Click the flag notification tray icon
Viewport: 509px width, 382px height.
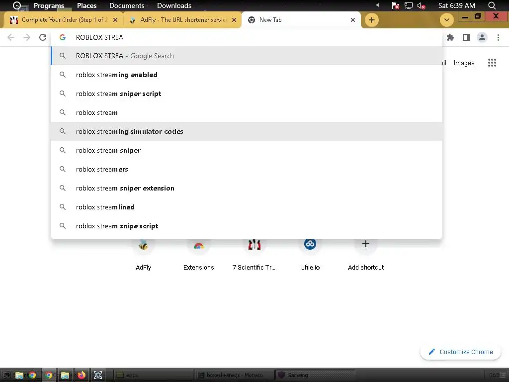395,5
